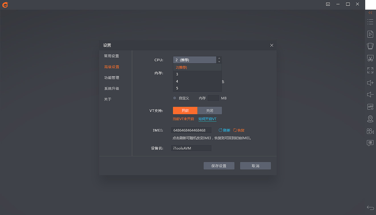
Task: Open the 如何开启VT help link
Action: click(x=207, y=119)
